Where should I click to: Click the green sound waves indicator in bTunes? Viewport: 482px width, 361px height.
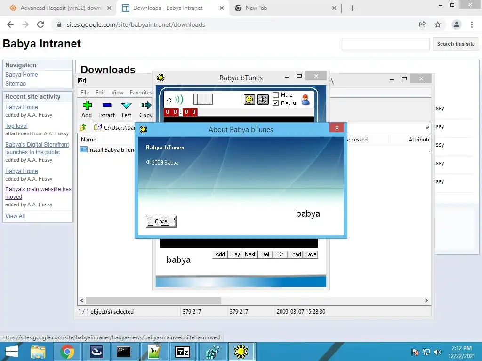tap(178, 100)
